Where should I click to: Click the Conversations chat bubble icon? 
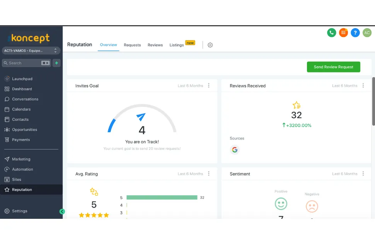coord(7,99)
